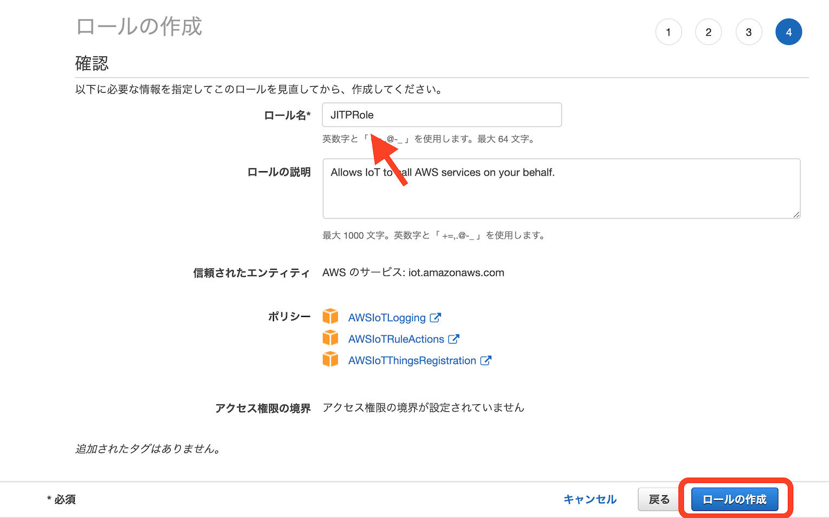Image resolution: width=829 pixels, height=518 pixels.
Task: Click the AWSIoTRuleActions orange policy cube icon
Action: (330, 338)
